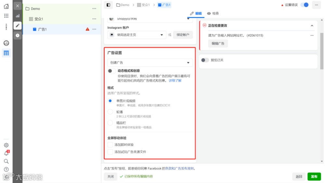Image resolution: width=326 pixels, height=183 pixels.
Task: Toggle the 预览已关 preview switch
Action: [x=205, y=60]
